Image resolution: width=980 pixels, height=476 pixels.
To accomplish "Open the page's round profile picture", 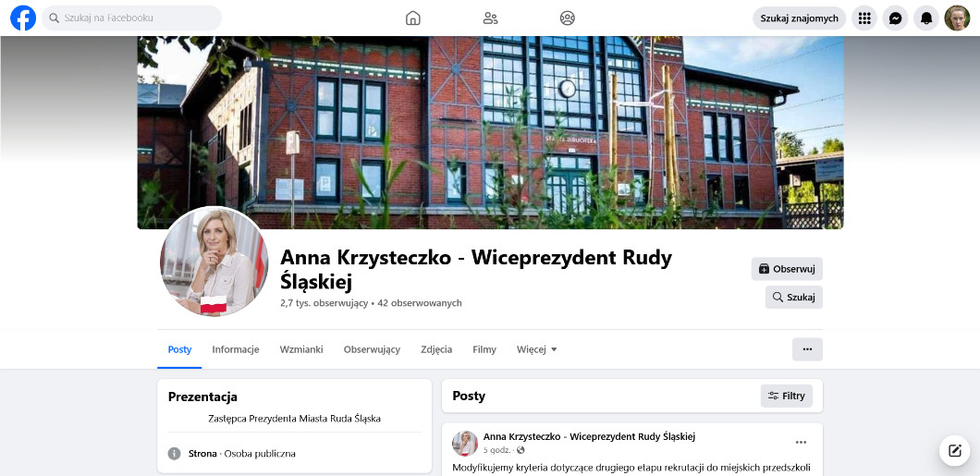I will [x=214, y=262].
